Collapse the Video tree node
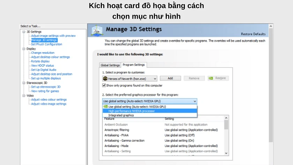 24,96
